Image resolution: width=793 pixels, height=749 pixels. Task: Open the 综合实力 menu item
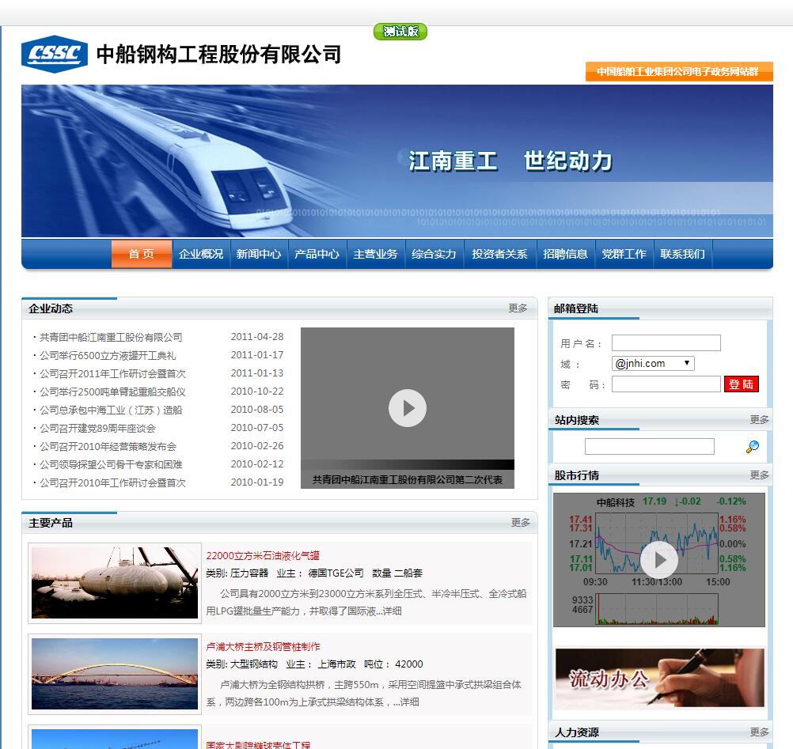pos(434,254)
